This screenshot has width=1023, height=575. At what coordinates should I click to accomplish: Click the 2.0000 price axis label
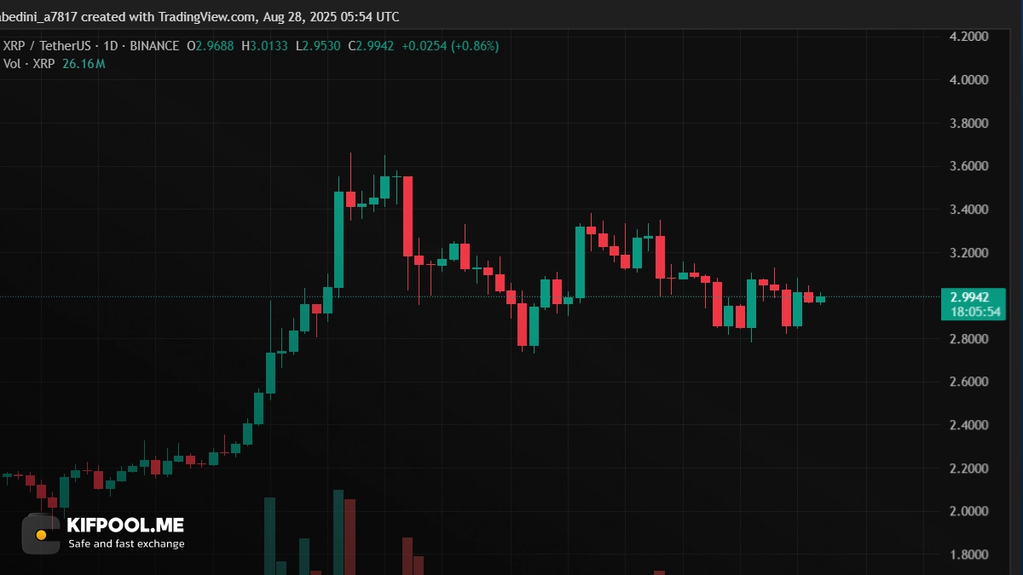point(969,512)
